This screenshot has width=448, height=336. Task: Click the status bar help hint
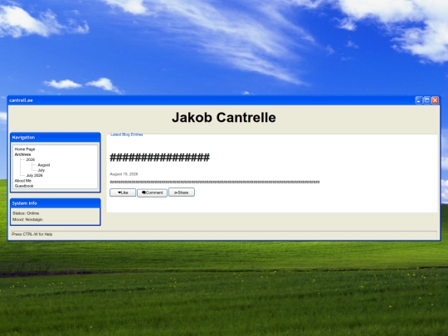point(32,234)
